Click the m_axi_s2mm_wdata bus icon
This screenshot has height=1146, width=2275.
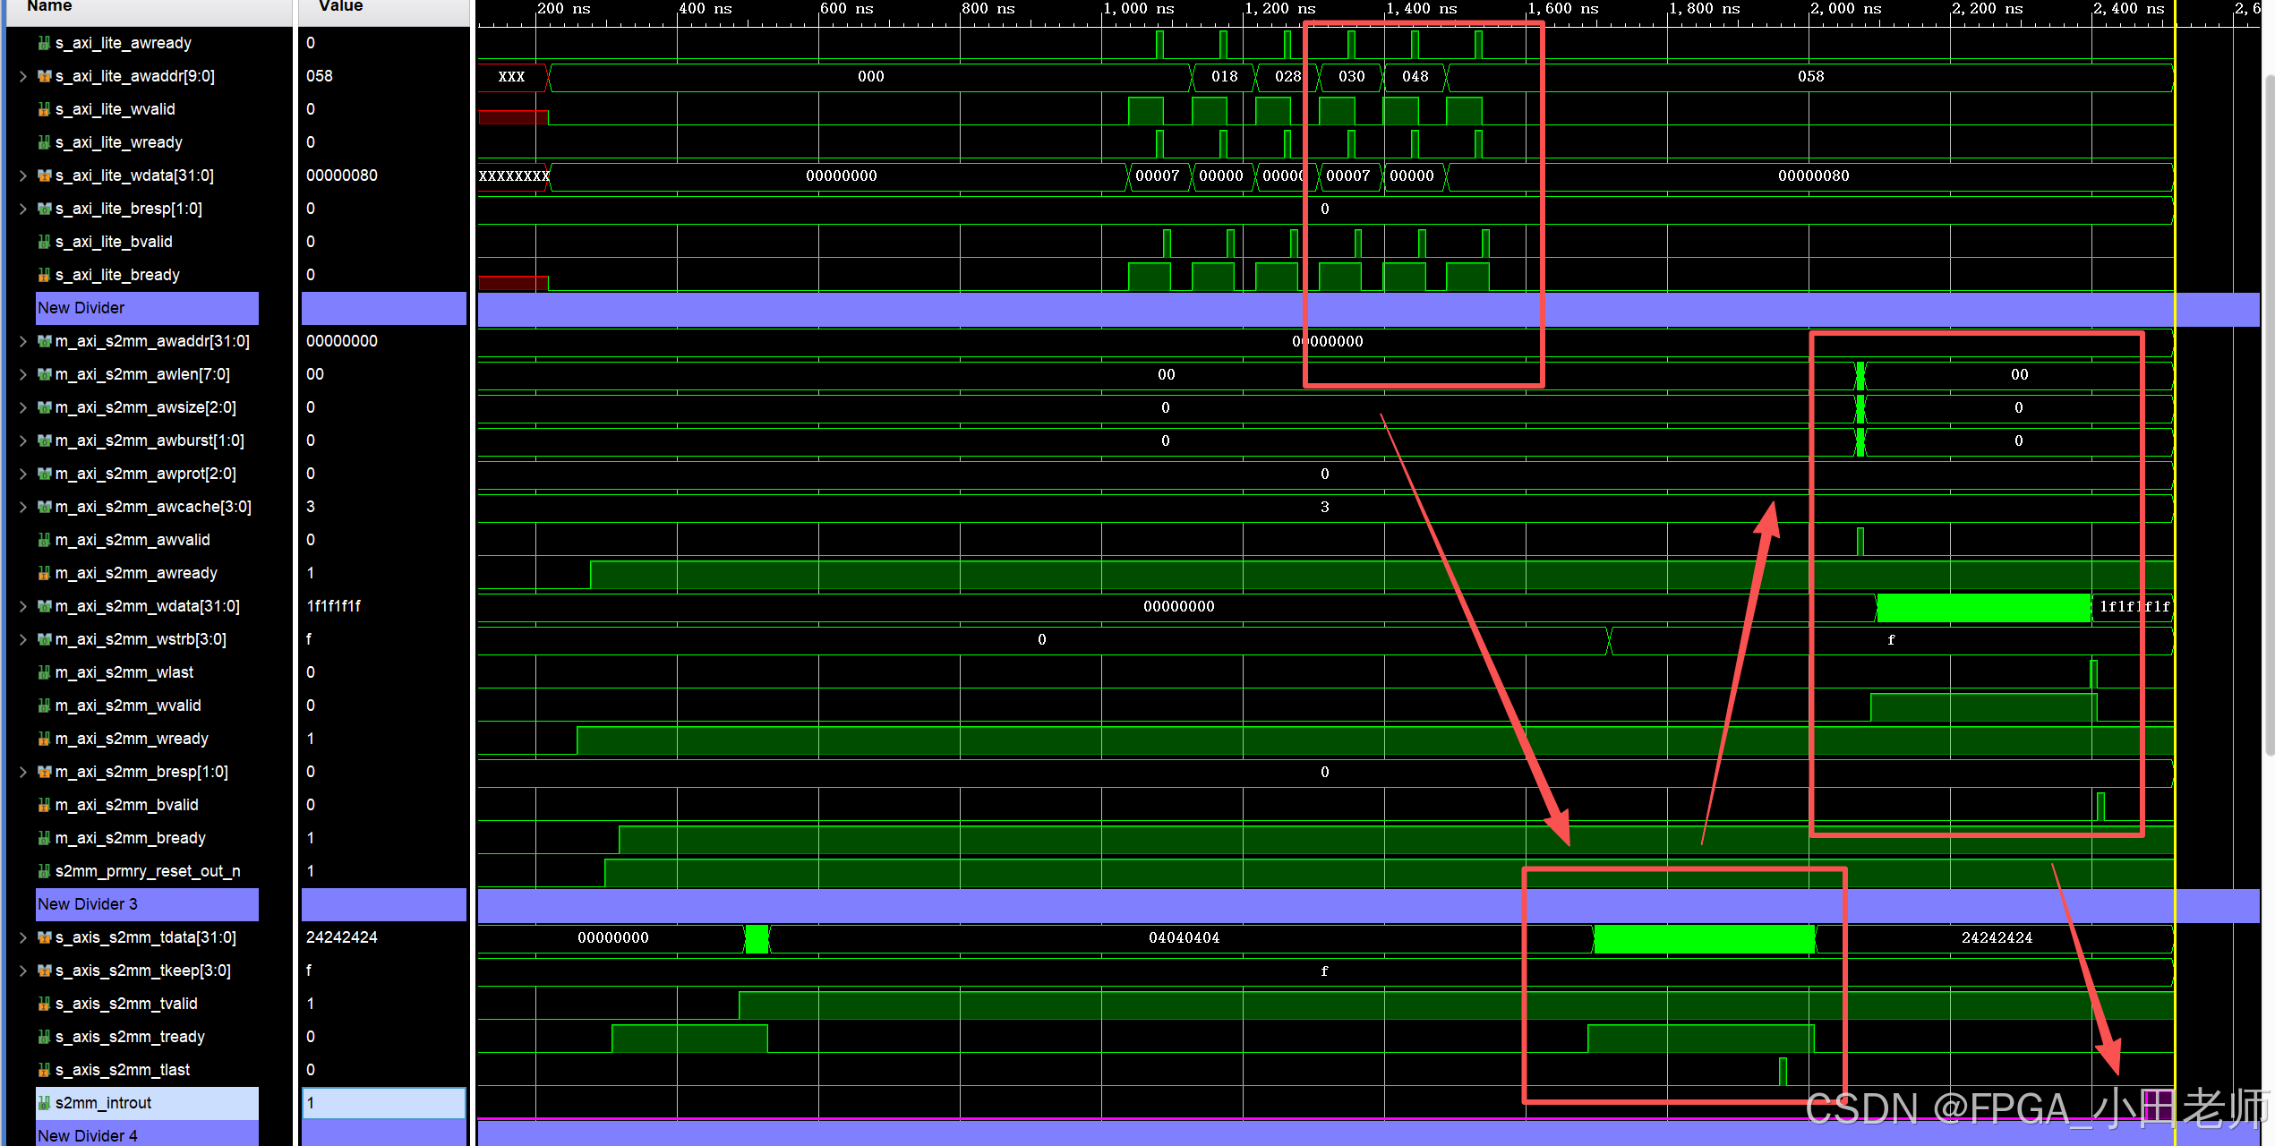click(44, 606)
